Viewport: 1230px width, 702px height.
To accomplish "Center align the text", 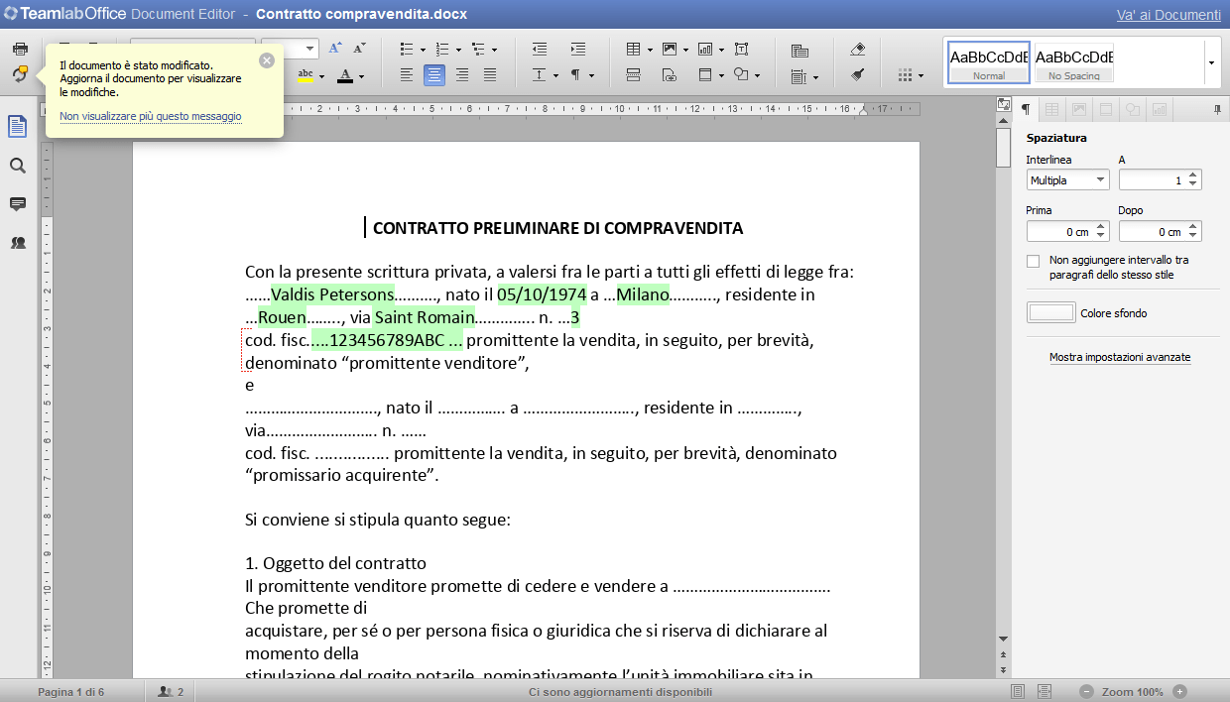I will (434, 74).
